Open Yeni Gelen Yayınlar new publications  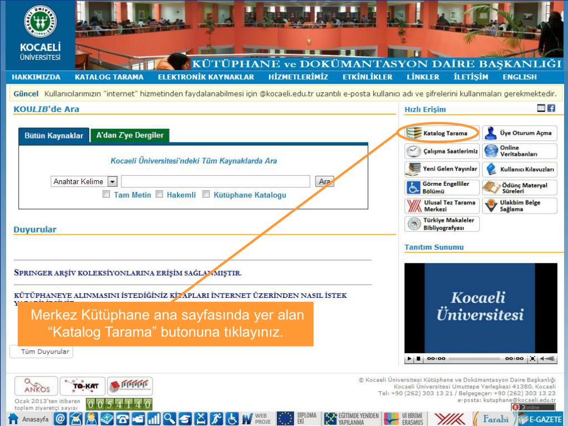[442, 169]
